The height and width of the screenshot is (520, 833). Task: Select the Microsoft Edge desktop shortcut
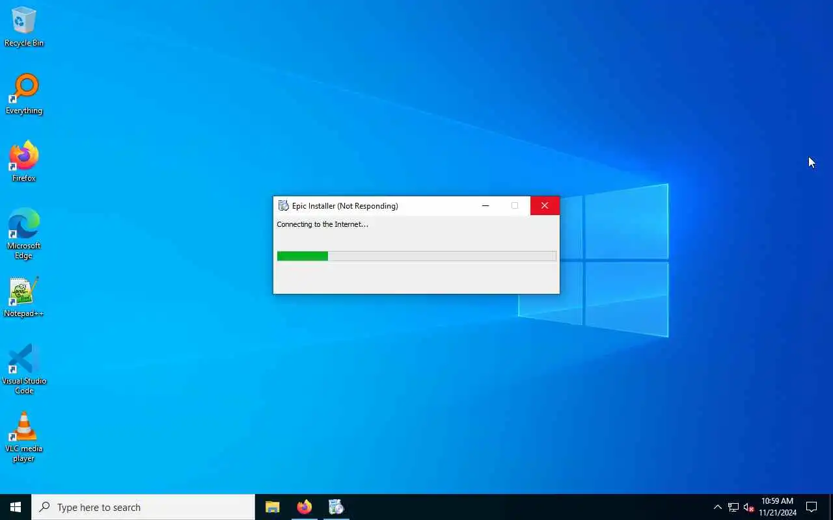click(x=24, y=234)
